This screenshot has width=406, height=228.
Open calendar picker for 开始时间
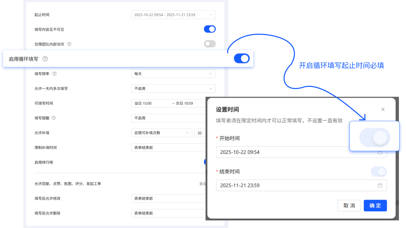point(380,152)
